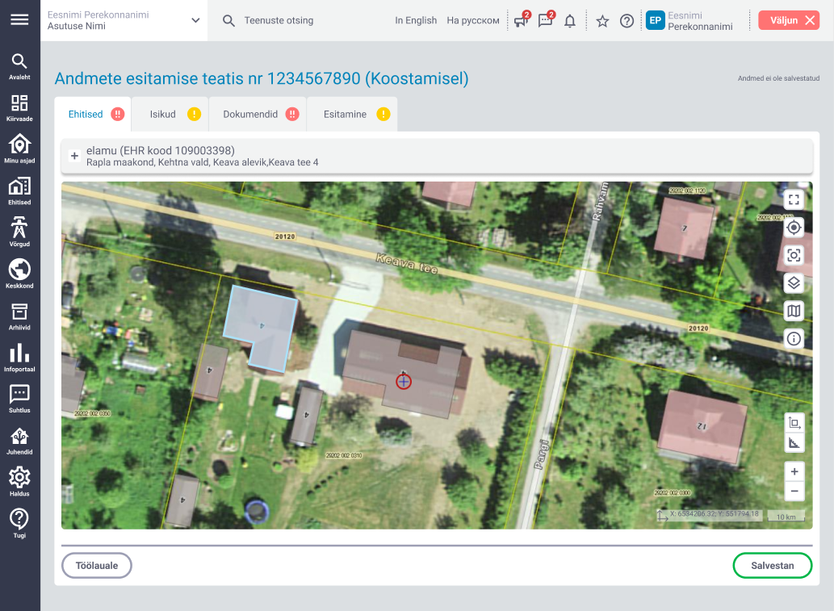This screenshot has height=611, width=834.
Task: Expand the elamu building row
Action: [x=74, y=157]
